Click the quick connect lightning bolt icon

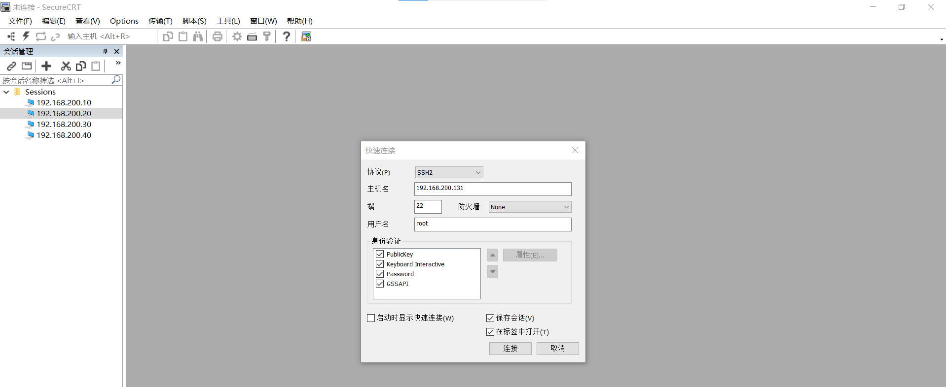click(x=26, y=36)
